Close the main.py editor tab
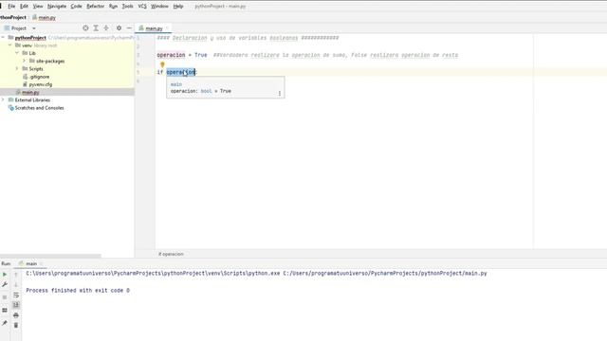This screenshot has width=607, height=341. pyautogui.click(x=168, y=28)
